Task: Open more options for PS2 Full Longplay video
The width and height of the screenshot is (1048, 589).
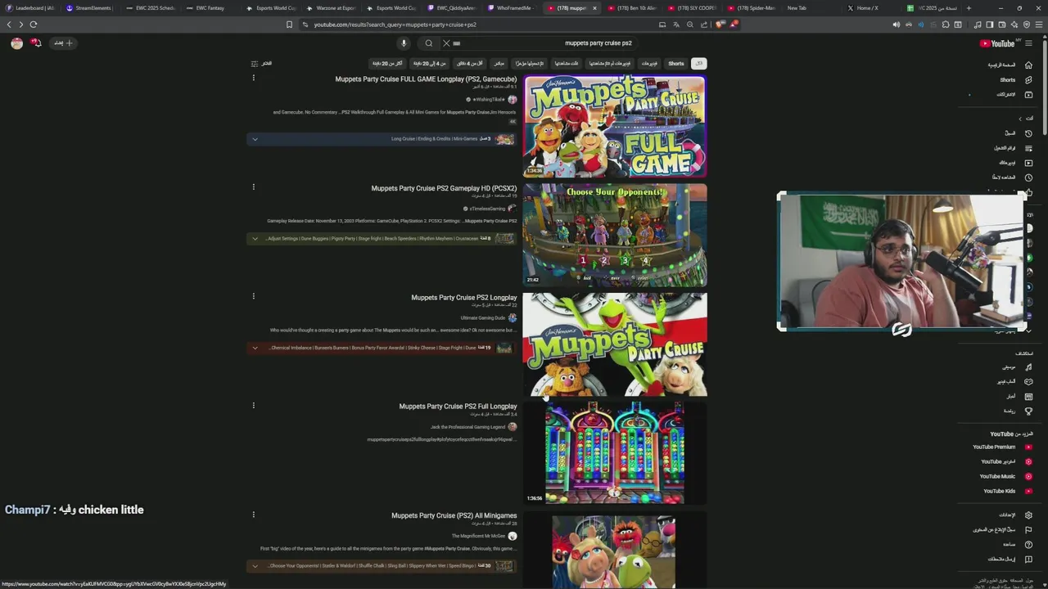Action: [253, 405]
